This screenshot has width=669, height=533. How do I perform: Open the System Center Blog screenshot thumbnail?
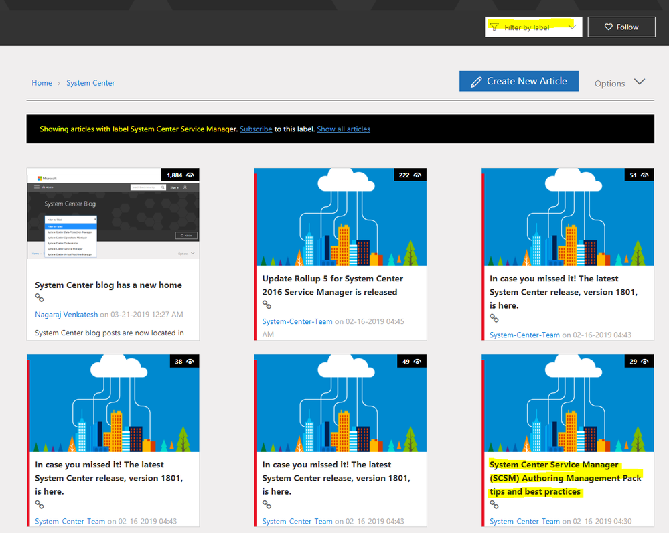point(113,214)
